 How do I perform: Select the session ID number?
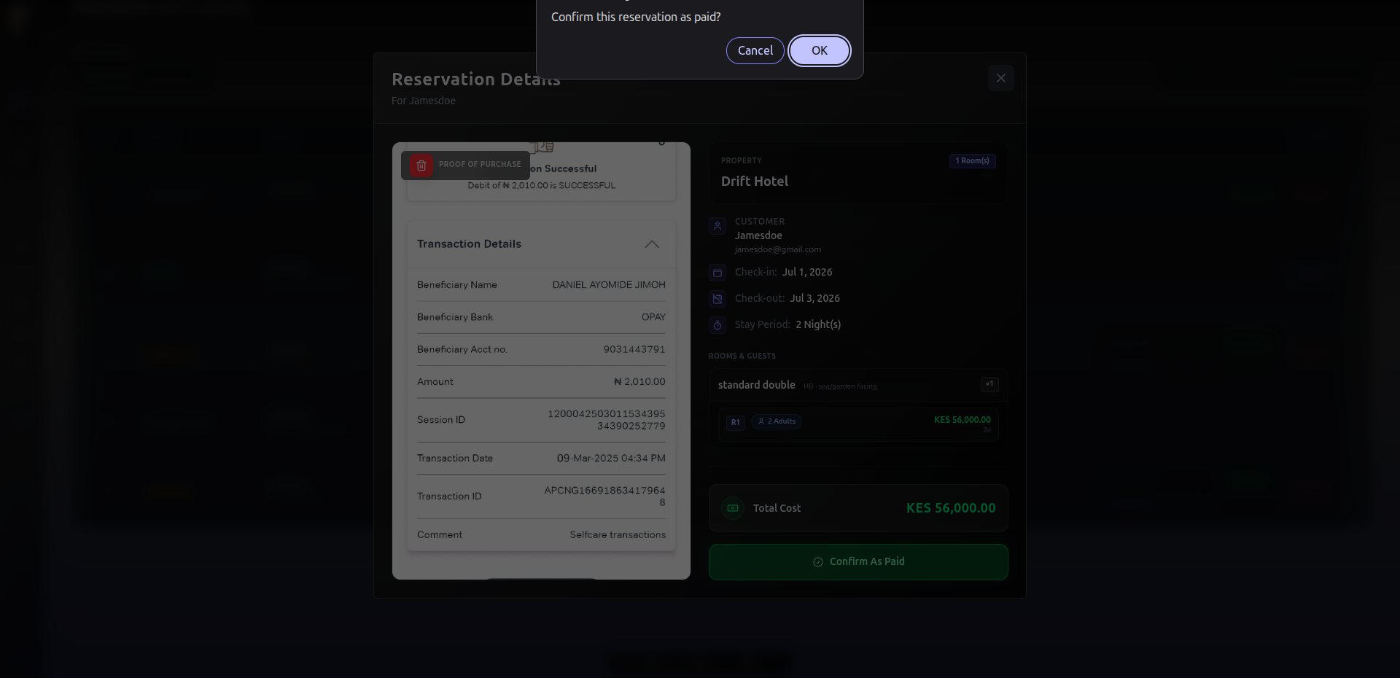point(607,420)
